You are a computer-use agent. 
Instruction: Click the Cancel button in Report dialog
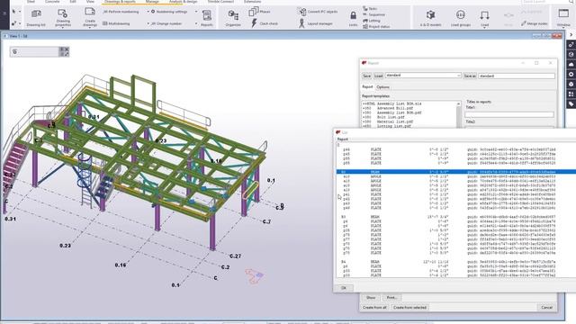point(546,307)
